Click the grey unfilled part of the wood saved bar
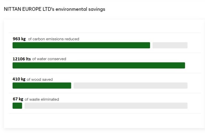This screenshot has height=135, width=205. pyautogui.click(x=131, y=86)
